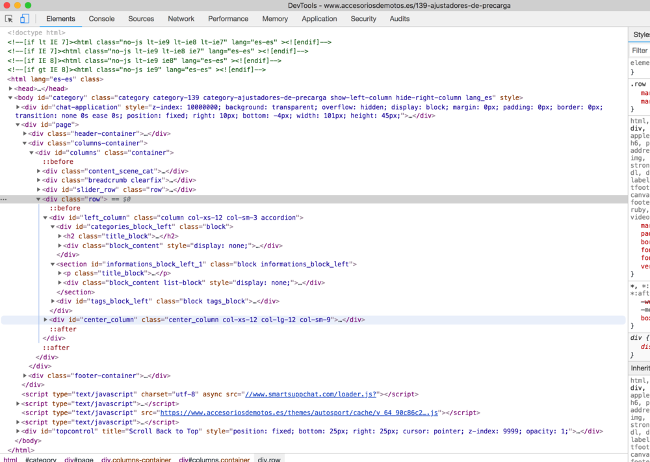Open the Network tab

pyautogui.click(x=181, y=19)
